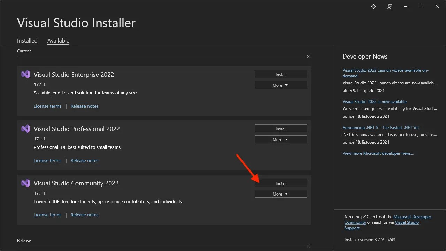Open Enterprise 2022 License terms
Image resolution: width=446 pixels, height=251 pixels.
[x=47, y=106]
